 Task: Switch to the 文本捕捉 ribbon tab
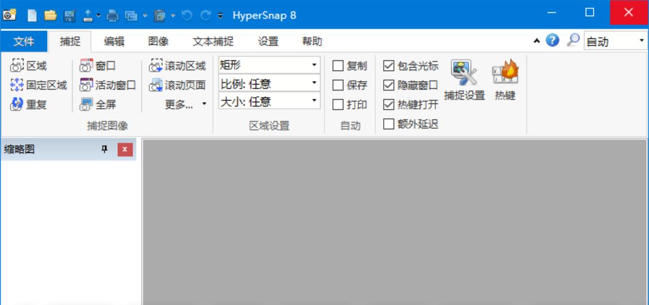[213, 41]
